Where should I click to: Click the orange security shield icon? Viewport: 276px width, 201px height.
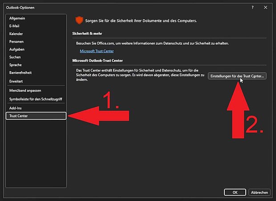point(79,20)
